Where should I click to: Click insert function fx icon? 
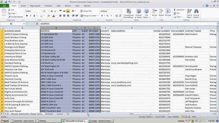point(37,24)
